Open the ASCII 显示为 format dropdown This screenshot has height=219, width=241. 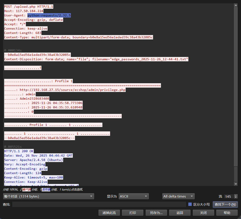pos(133,196)
